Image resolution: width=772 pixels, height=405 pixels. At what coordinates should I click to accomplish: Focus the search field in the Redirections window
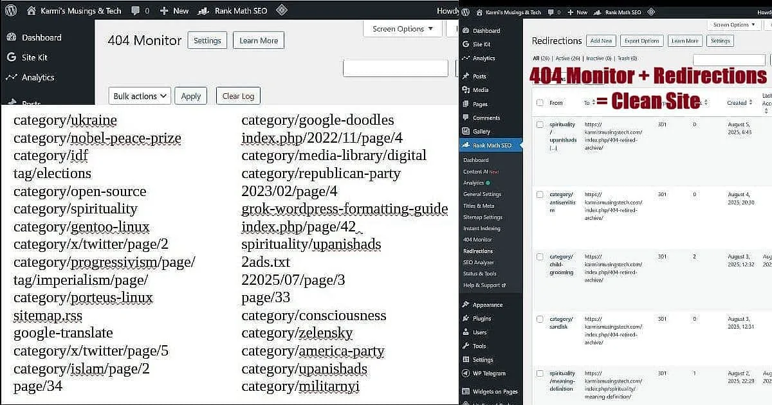pos(730,60)
